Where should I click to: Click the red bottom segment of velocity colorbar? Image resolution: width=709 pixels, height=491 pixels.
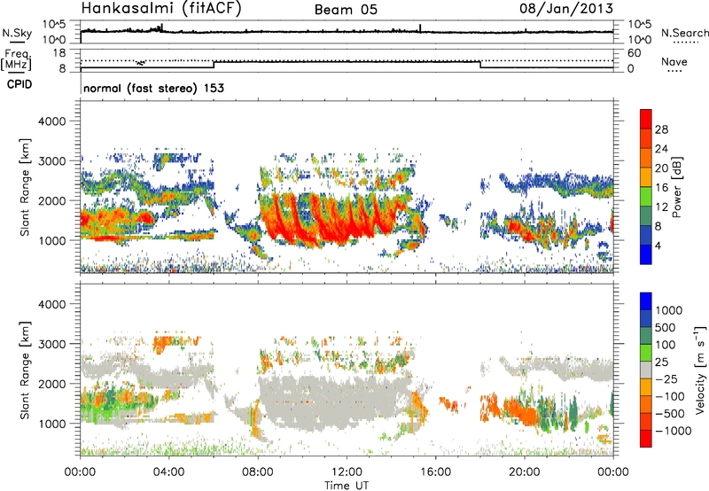pos(646,439)
